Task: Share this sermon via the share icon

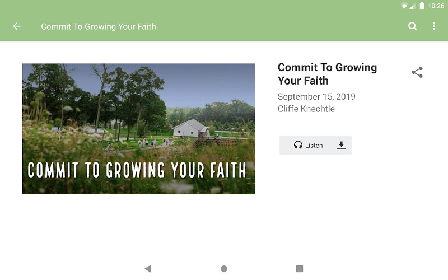Action: point(417,72)
